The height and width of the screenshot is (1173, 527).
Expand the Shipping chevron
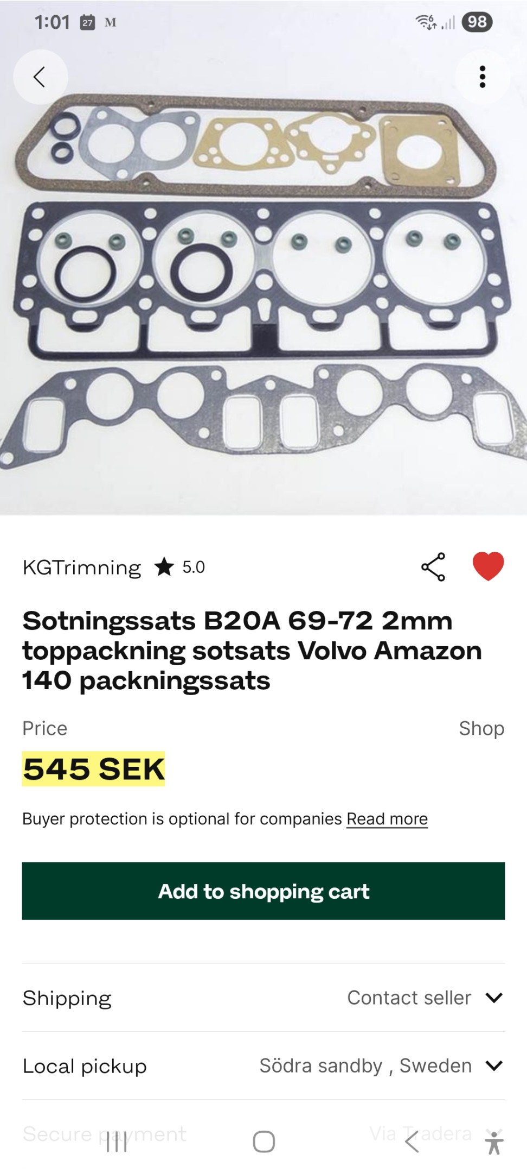click(x=494, y=998)
